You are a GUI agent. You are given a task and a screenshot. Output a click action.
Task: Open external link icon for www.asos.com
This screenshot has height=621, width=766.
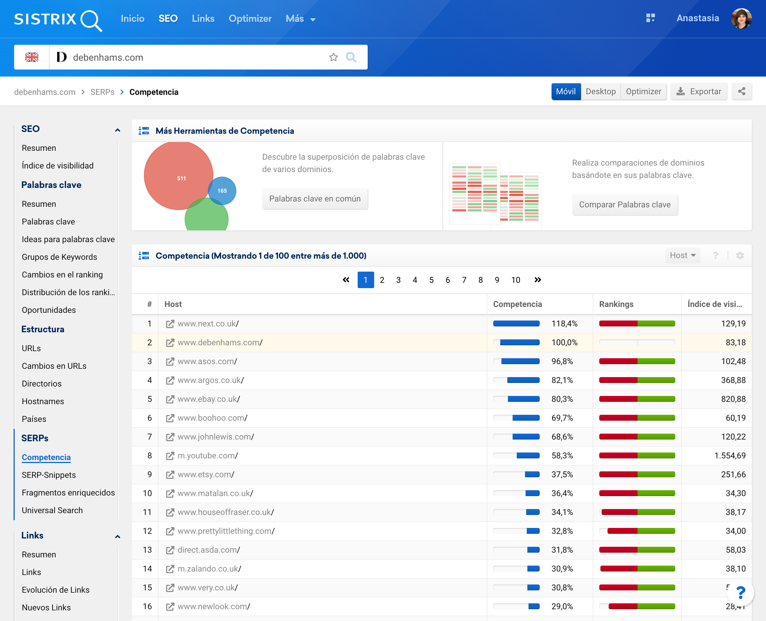click(170, 361)
